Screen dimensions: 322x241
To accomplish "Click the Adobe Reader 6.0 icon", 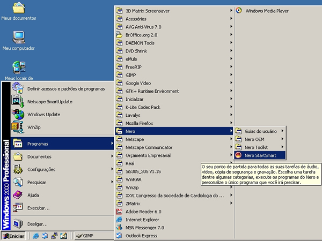I will [119, 212].
